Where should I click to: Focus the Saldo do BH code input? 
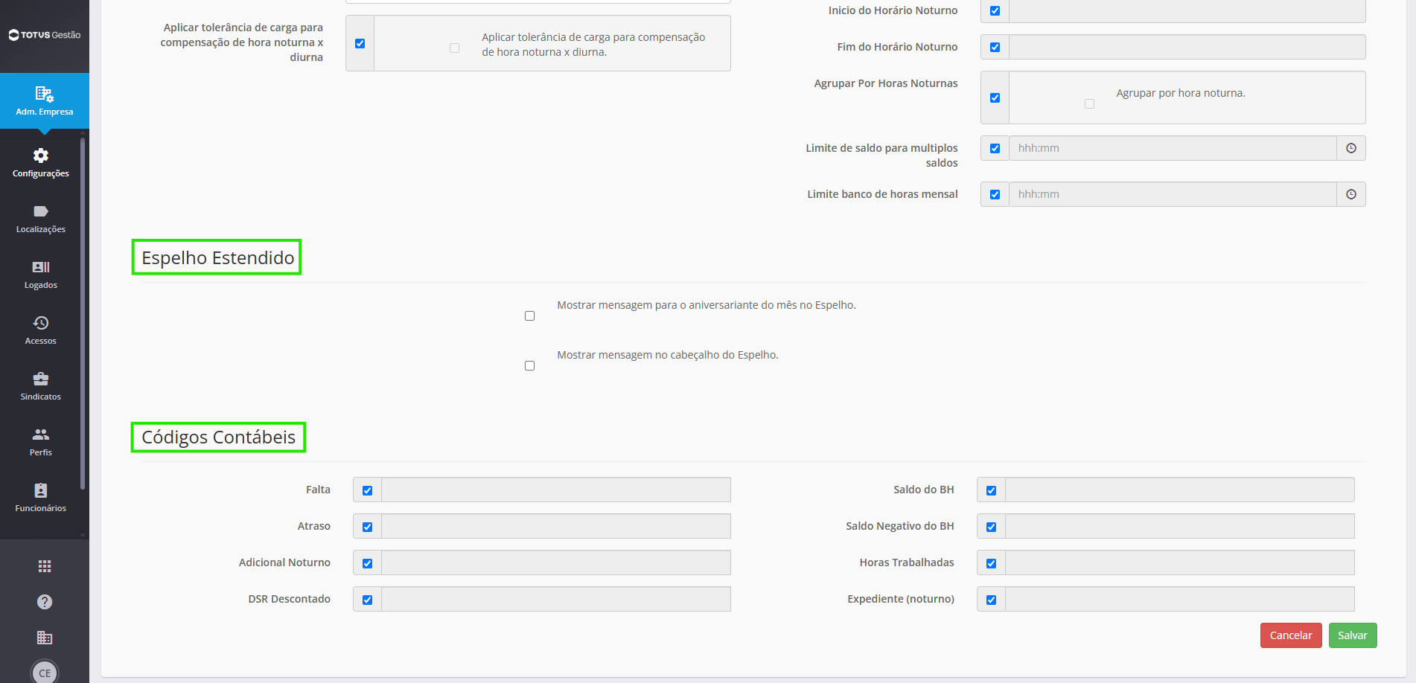[x=1180, y=490]
